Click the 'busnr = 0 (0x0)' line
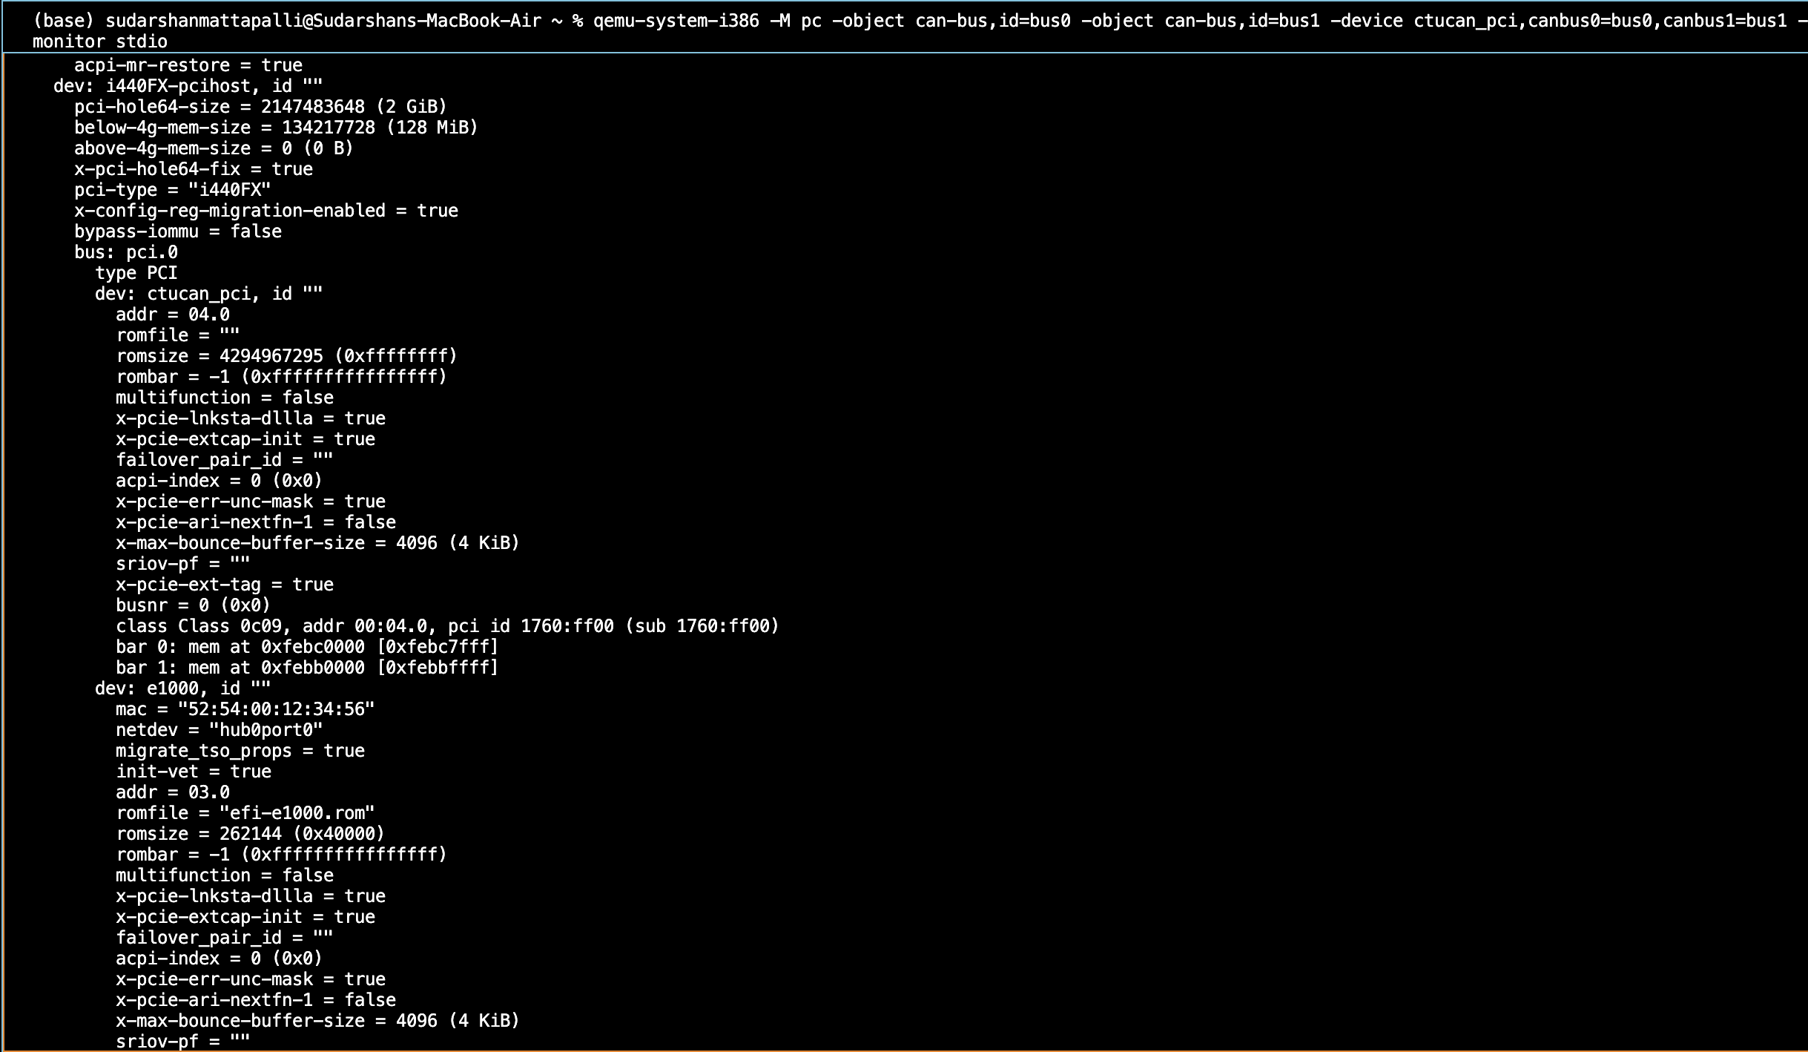 click(x=193, y=605)
